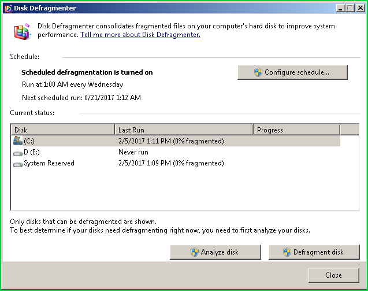Click '2/5/2017 1:09 PM (0% fragmented)' cell
The height and width of the screenshot is (291, 368).
pos(171,163)
